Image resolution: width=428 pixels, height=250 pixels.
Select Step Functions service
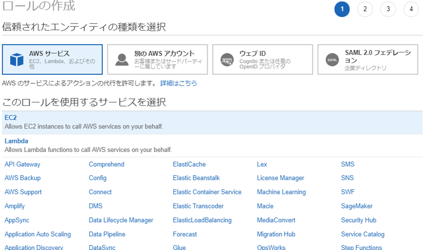361,247
